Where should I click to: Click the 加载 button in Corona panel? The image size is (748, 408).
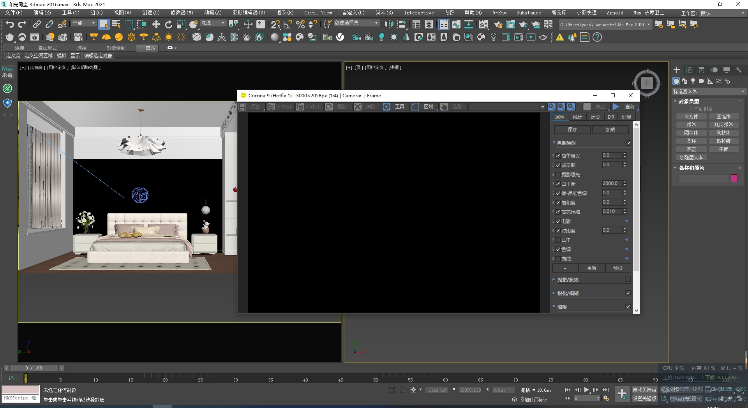tap(610, 130)
